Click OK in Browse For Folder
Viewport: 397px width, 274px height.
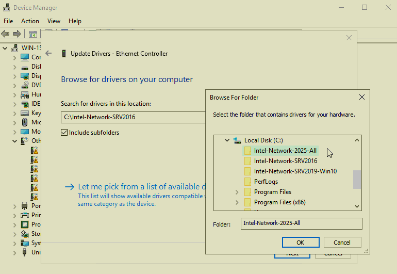[x=300, y=243]
